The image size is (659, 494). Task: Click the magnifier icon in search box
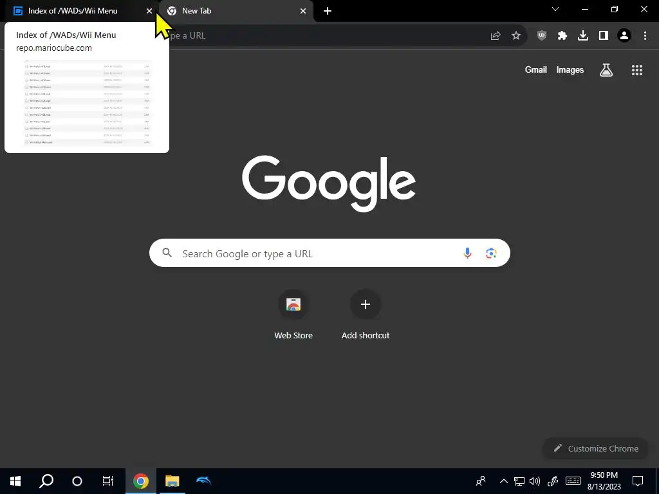pos(167,253)
